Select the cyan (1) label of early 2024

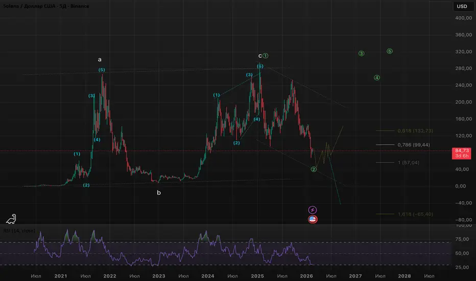point(217,95)
